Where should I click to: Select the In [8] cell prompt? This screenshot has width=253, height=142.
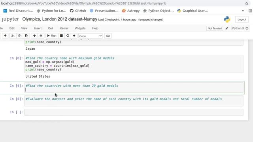[16, 58]
